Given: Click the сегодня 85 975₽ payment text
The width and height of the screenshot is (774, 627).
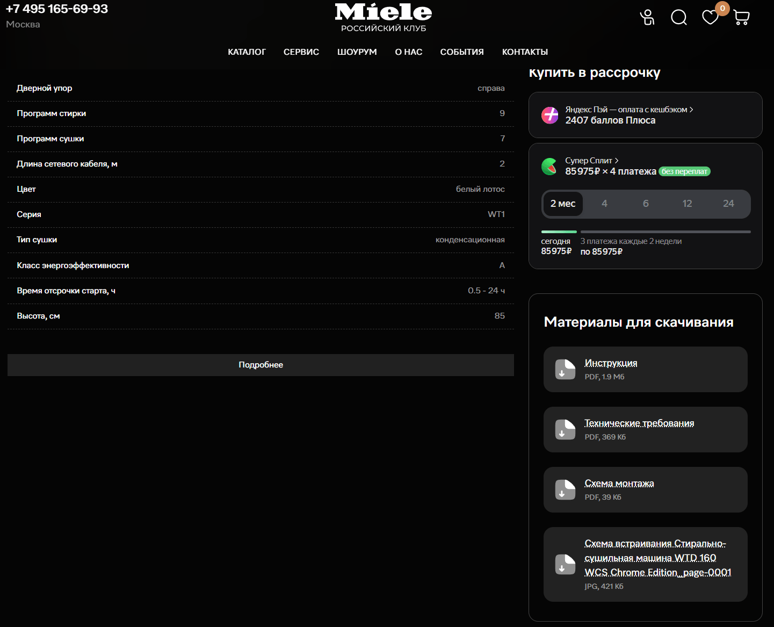Looking at the screenshot, I should [556, 246].
